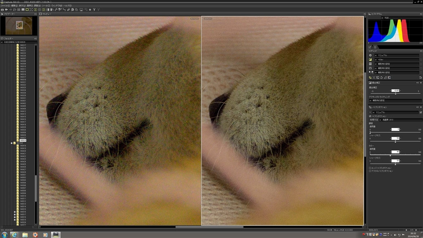Switch to the metadata info tab

point(375,47)
